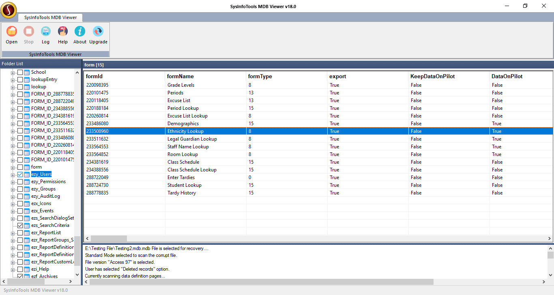554x295 pixels.
Task: Sort by the formId column header
Action: (x=125, y=76)
